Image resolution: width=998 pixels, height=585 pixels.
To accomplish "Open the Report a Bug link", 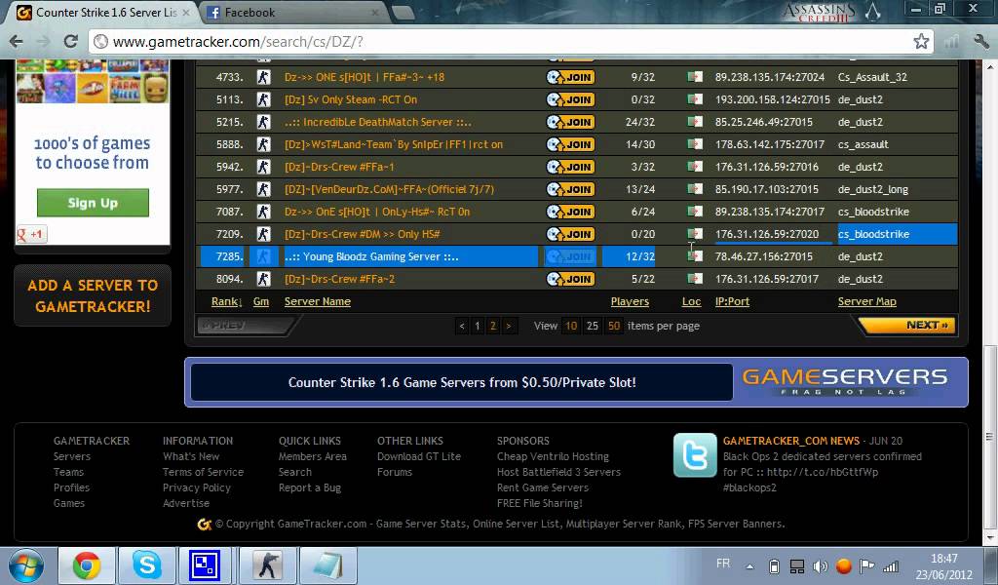I will [309, 487].
